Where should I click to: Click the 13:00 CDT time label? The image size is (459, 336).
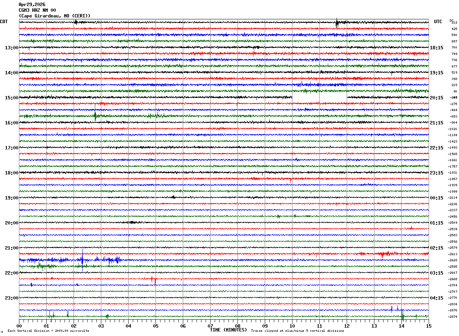tap(11, 48)
